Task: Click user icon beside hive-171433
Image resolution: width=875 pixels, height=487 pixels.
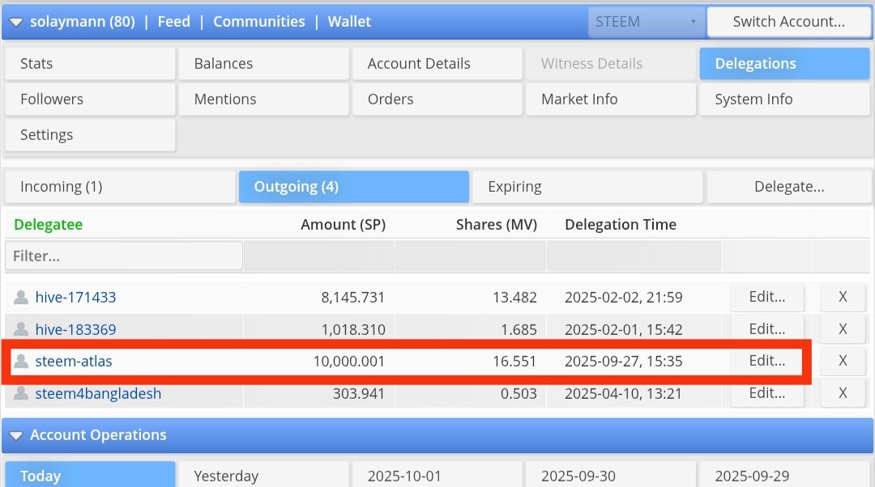Action: 21,298
